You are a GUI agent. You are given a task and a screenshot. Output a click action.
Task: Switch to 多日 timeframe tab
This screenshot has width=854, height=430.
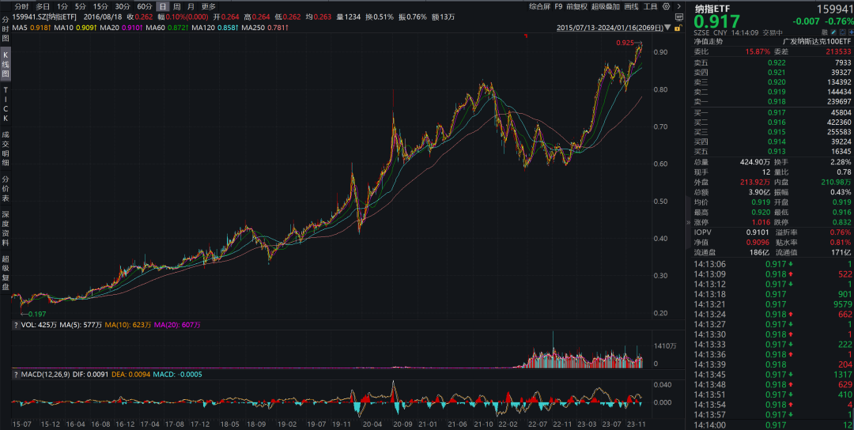coord(43,6)
